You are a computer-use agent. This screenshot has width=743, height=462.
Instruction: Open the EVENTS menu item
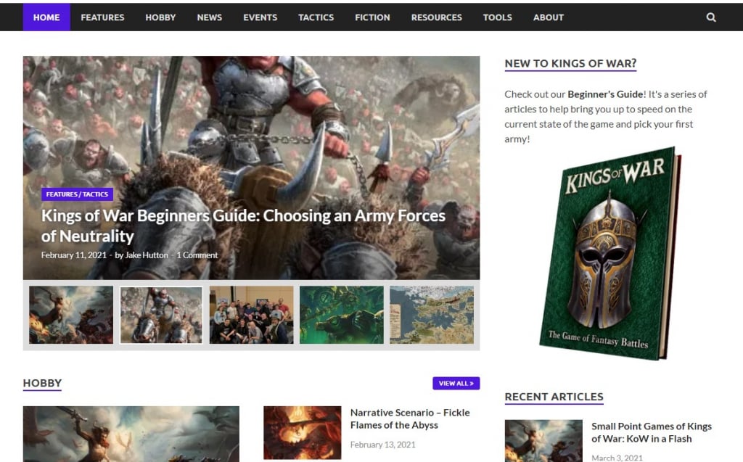(260, 17)
